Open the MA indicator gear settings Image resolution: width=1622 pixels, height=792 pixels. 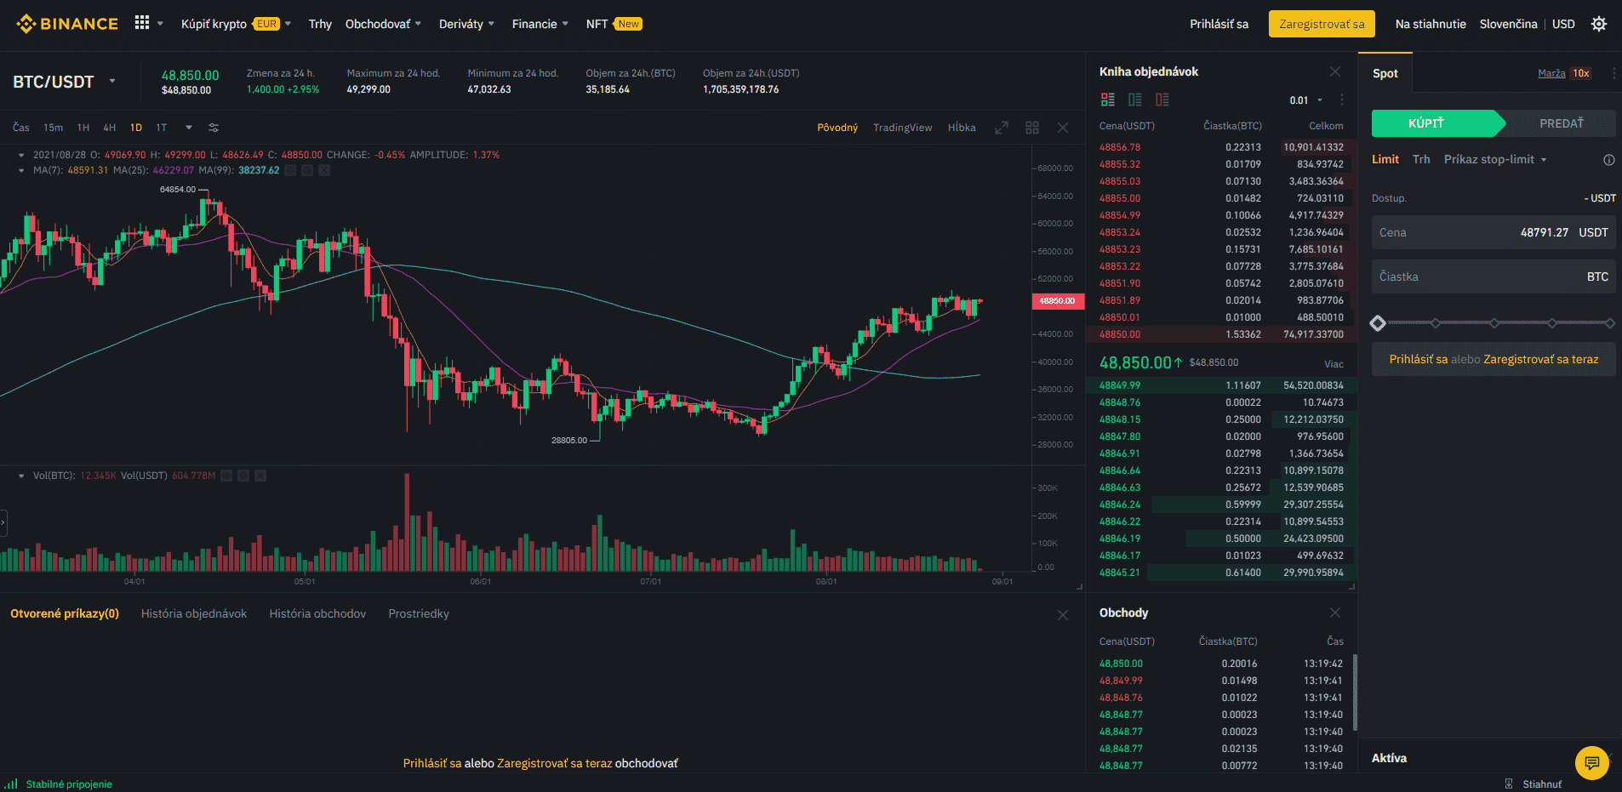pos(307,170)
